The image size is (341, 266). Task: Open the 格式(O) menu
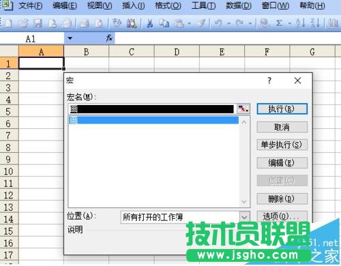point(168,5)
